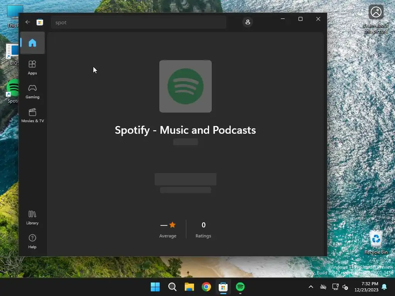The width and height of the screenshot is (395, 296).
Task: Click the Microsoft Store logo icon
Action: [40, 22]
